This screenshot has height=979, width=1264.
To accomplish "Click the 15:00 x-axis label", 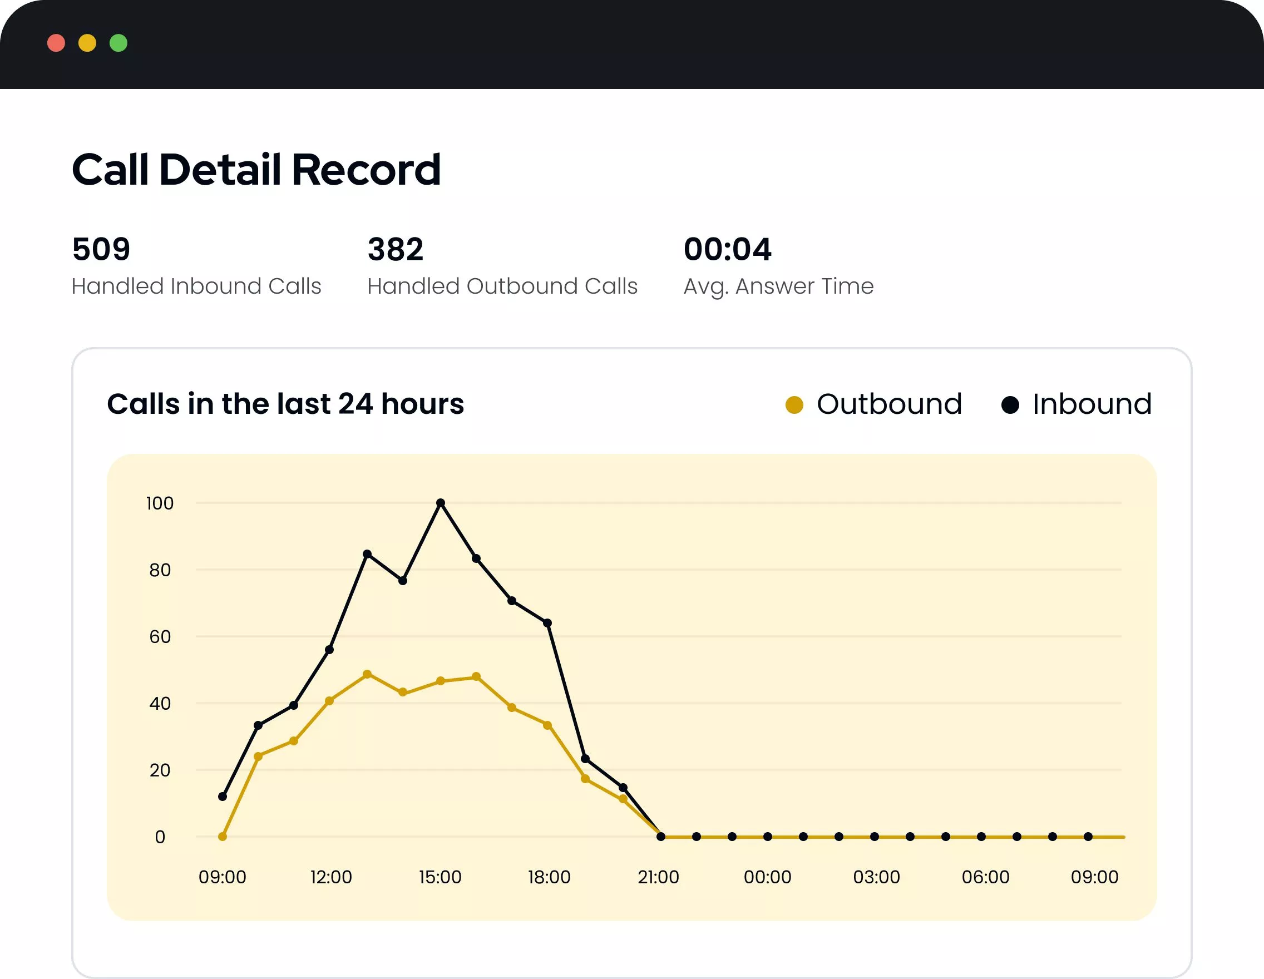I will coord(441,877).
